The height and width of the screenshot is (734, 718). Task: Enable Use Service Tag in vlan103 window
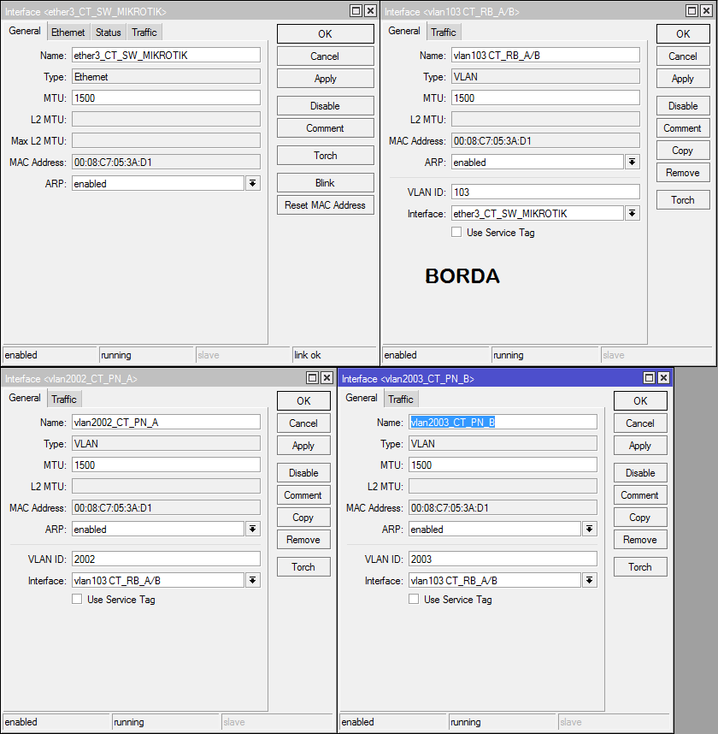456,232
